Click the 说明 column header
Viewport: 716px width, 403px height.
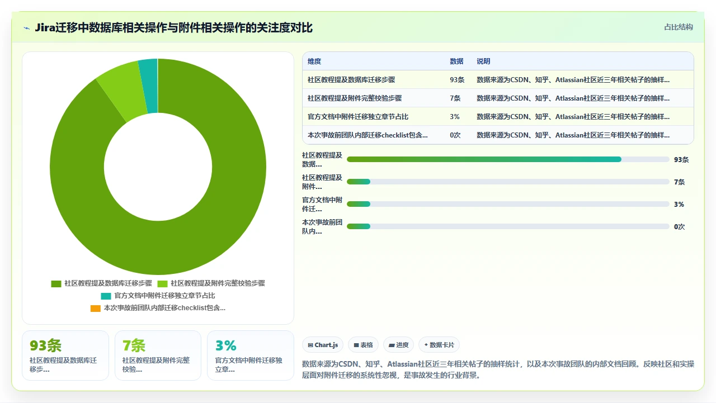pyautogui.click(x=483, y=61)
